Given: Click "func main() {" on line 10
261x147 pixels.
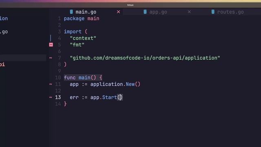Looking at the screenshot, I should (83, 78).
